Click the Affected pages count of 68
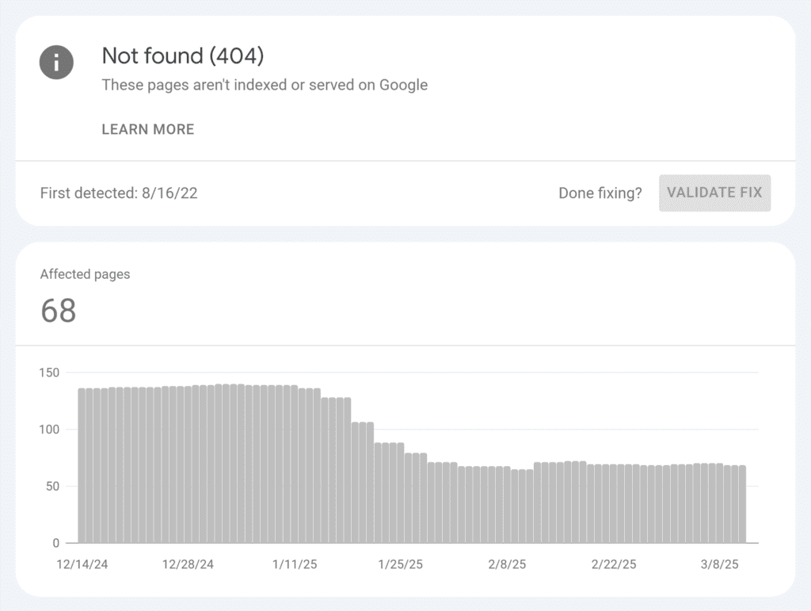Viewport: 811px width, 611px height. [x=58, y=311]
